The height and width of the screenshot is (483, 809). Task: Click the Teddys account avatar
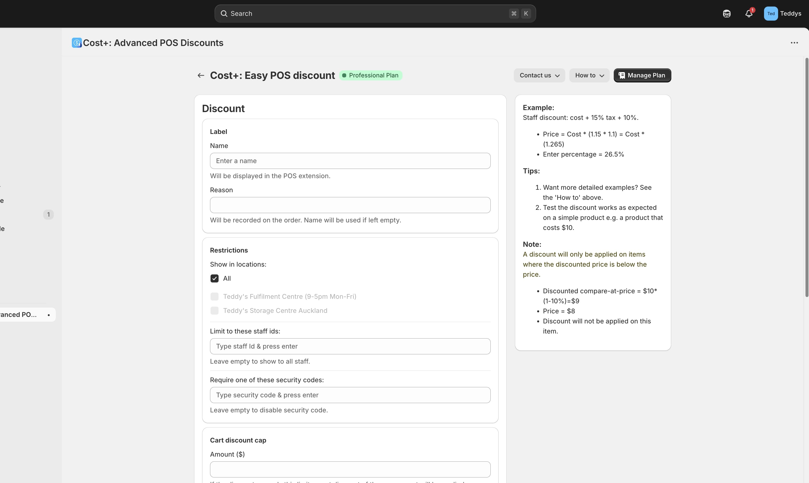point(771,14)
